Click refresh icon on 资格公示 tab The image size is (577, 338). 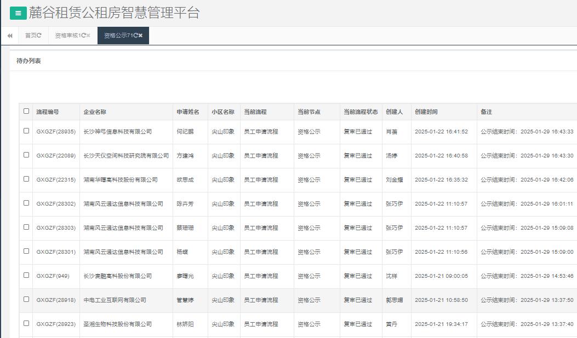135,36
